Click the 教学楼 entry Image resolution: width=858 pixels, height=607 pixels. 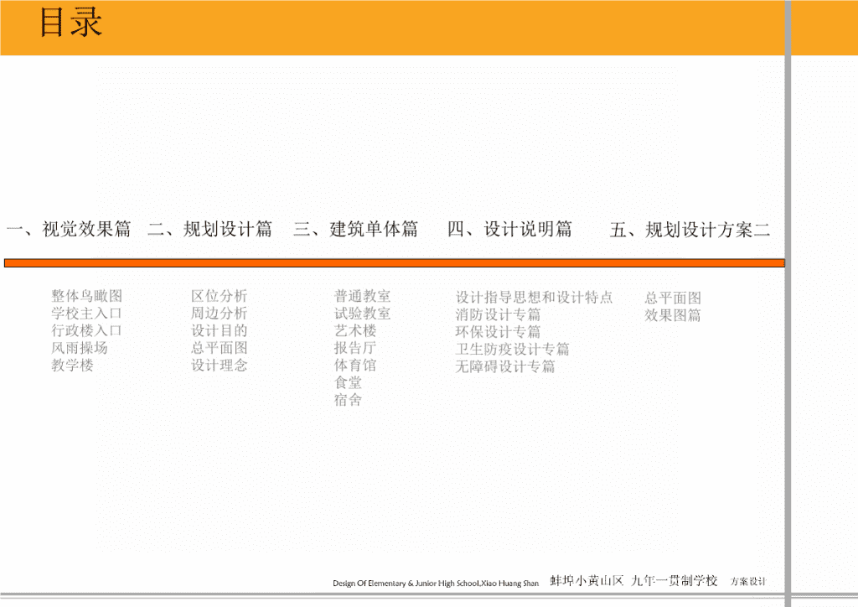[72, 365]
